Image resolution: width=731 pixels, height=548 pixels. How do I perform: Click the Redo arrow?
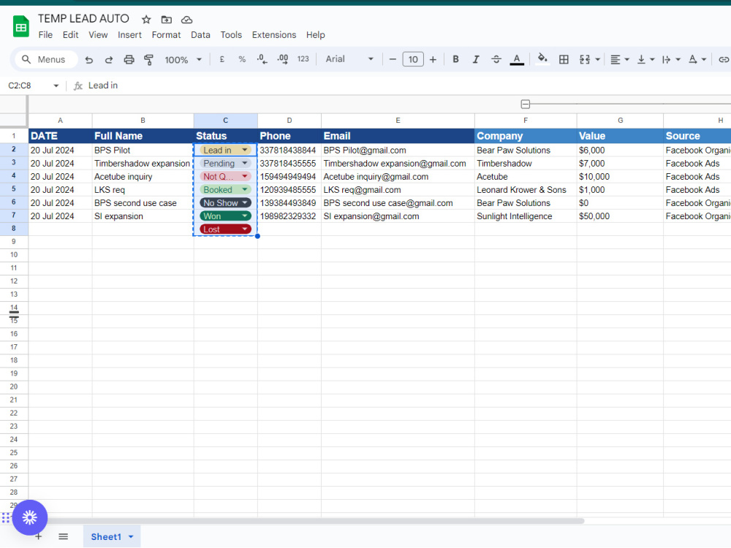click(109, 60)
